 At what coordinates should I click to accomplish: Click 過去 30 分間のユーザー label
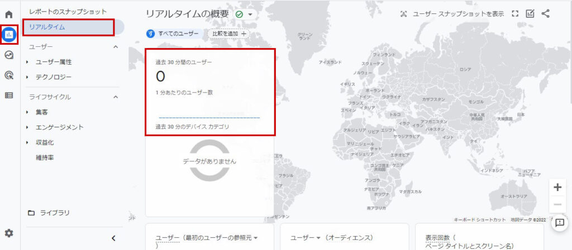click(x=184, y=62)
